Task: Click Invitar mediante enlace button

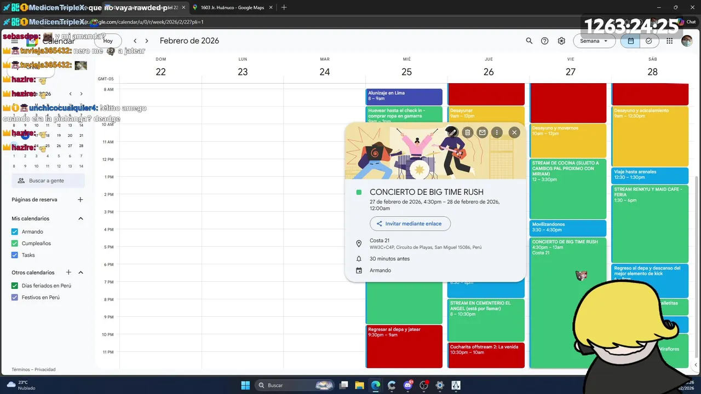Action: coord(410,224)
